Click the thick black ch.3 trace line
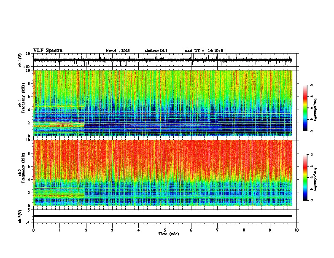This screenshot has height=258, width=334. (x=162, y=216)
